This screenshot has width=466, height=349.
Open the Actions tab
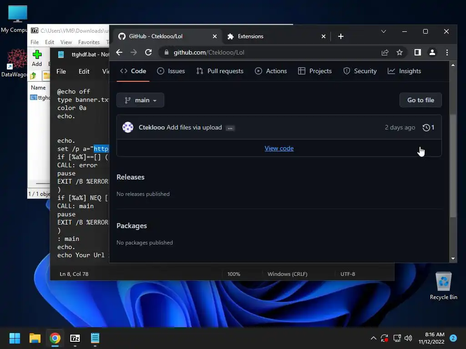tap(271, 71)
